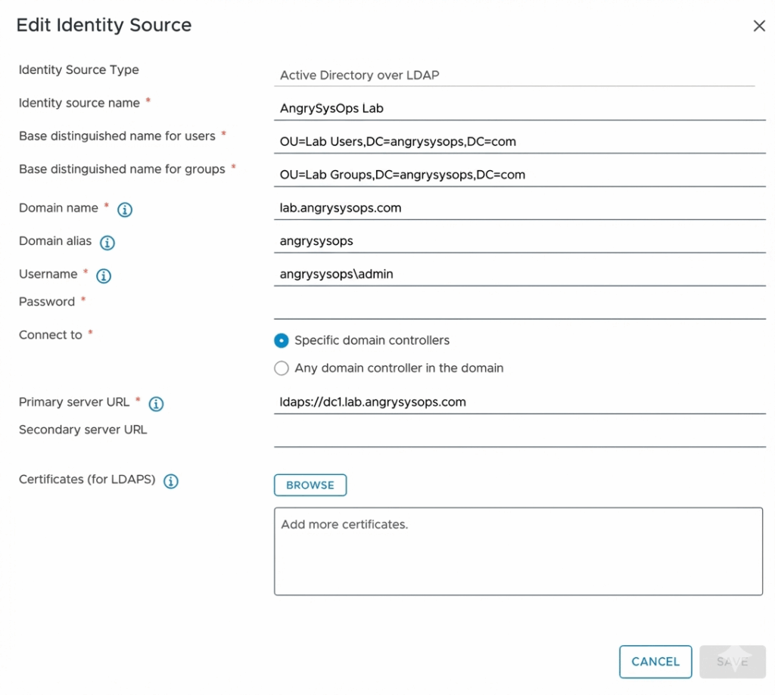Select the Specific domain controllers option
Image resolution: width=775 pixels, height=695 pixels.
pos(282,341)
